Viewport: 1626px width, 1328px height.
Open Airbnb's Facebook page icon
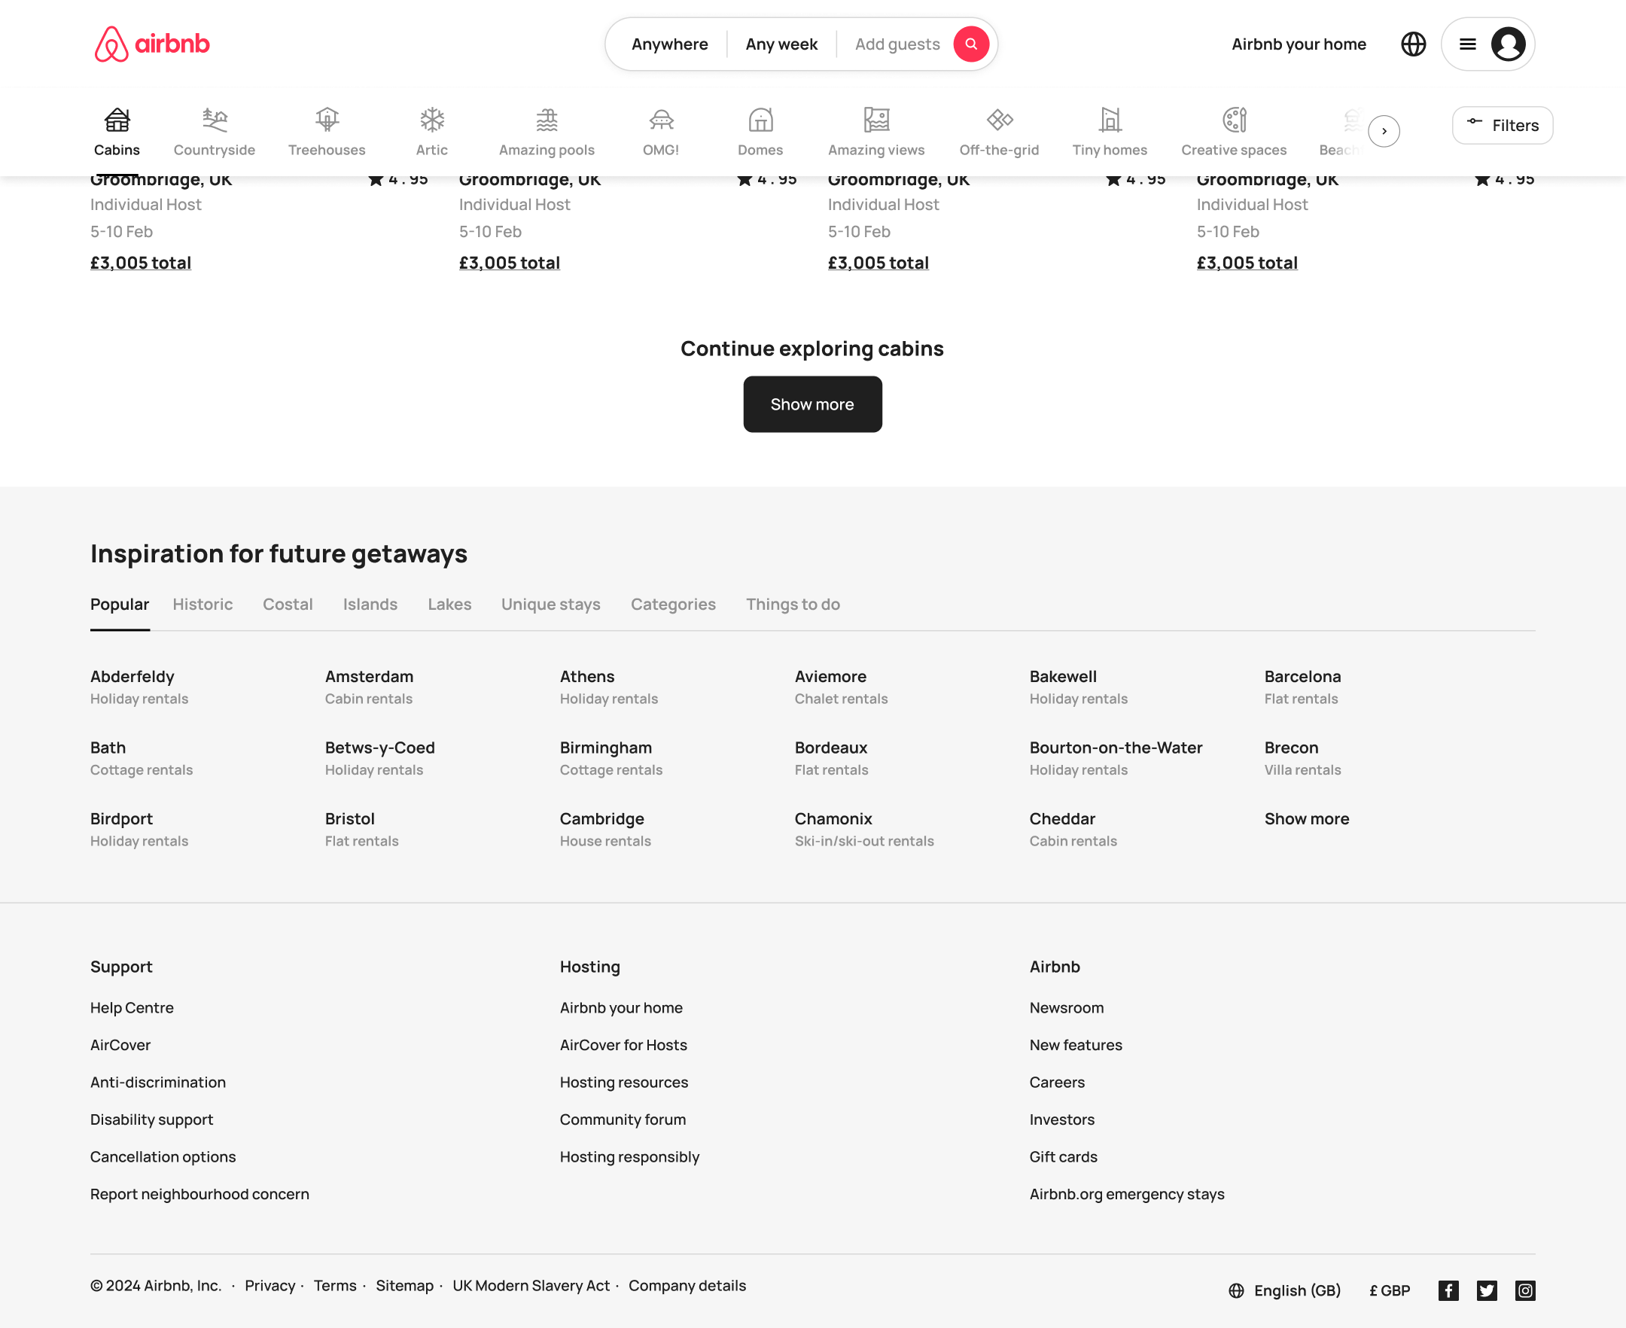1448,1290
